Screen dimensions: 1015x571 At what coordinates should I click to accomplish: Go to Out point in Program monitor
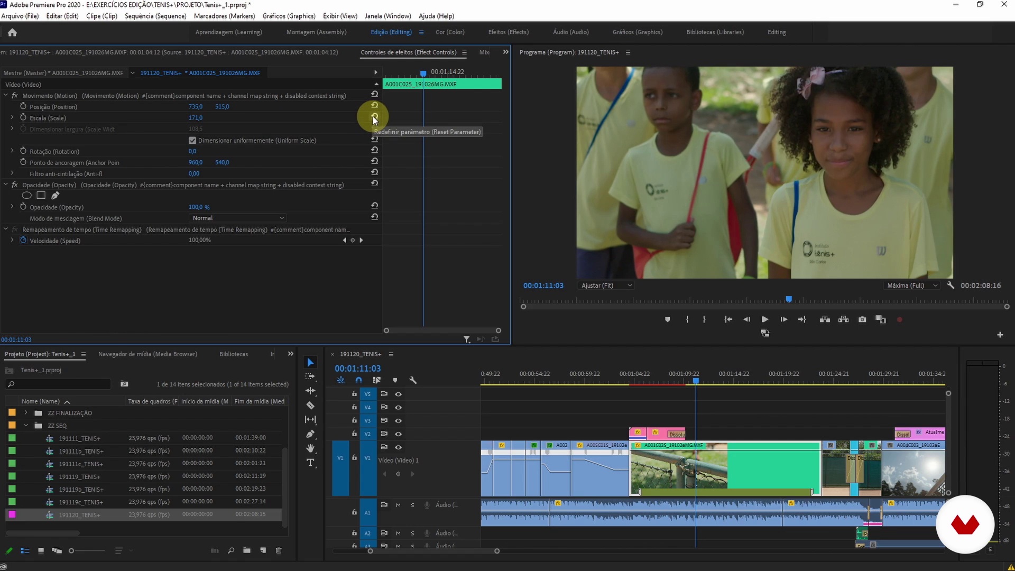pos(802,319)
